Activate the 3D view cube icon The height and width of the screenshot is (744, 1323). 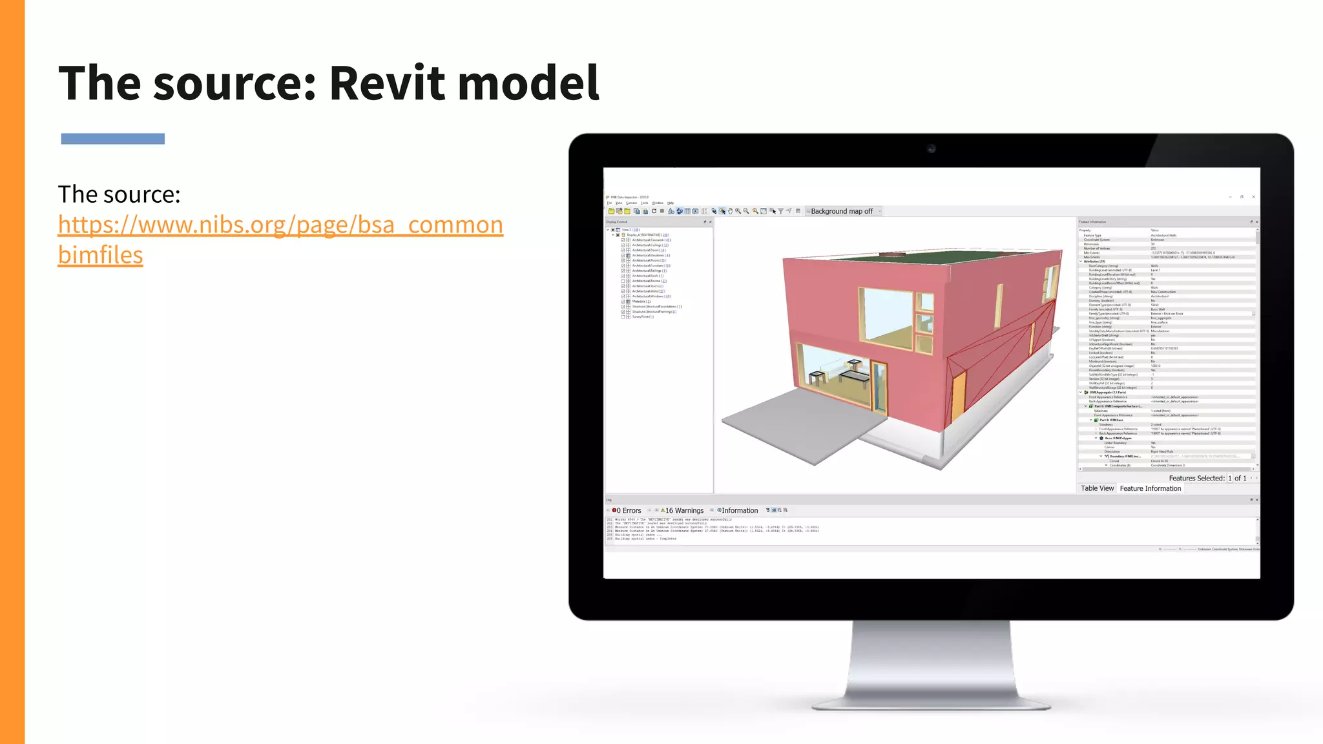[680, 211]
